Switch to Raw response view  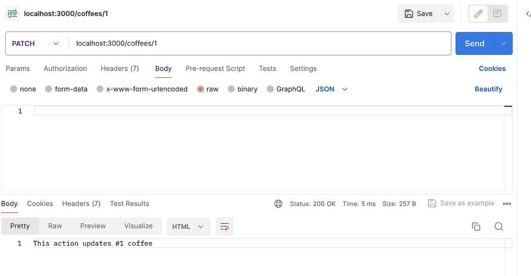[55, 226]
